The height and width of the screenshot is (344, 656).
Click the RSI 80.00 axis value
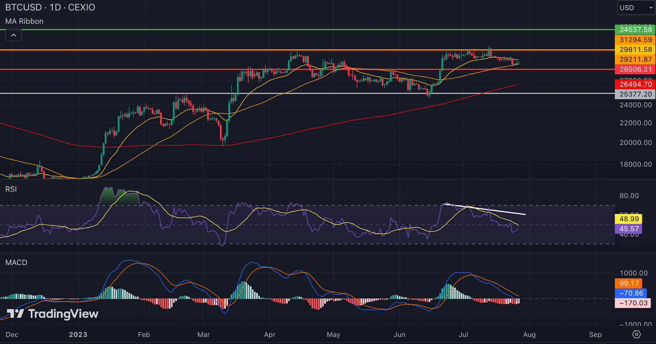[x=629, y=196]
